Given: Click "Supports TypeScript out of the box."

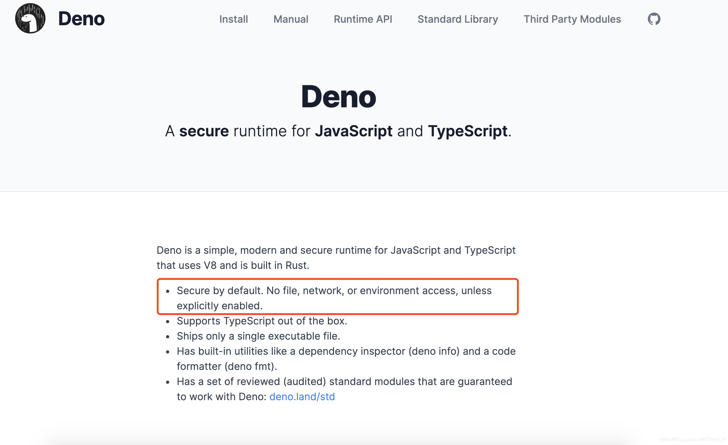Looking at the screenshot, I should [262, 321].
